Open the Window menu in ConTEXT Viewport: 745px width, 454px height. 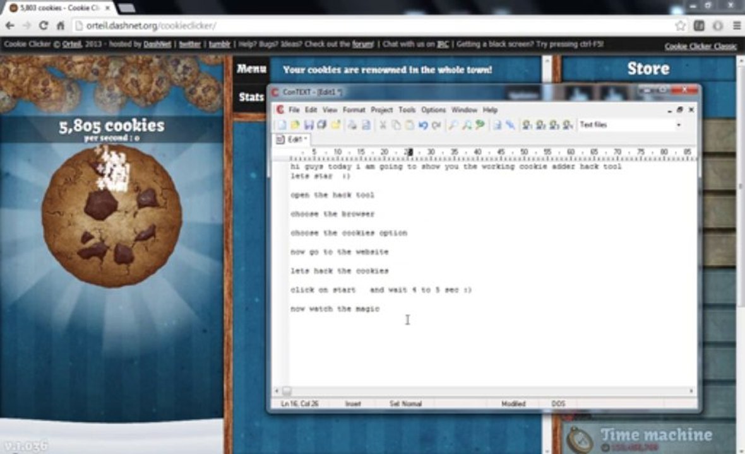click(x=464, y=110)
